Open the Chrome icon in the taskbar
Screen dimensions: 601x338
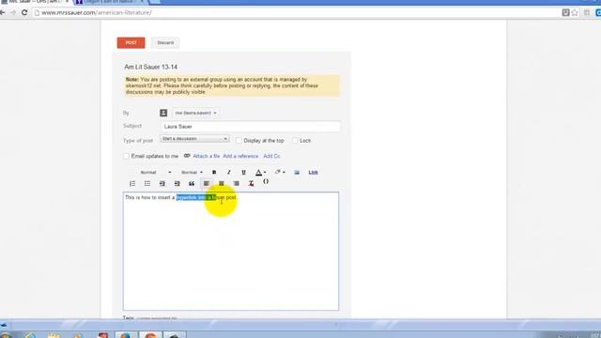pyautogui.click(x=150, y=335)
